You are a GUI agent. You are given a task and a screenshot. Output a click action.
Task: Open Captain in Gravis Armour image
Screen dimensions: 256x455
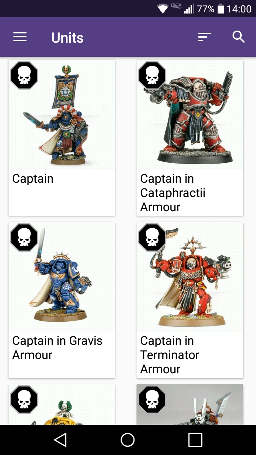coord(62,277)
